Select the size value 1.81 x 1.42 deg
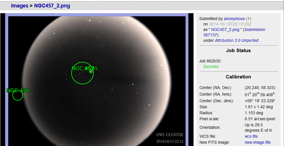Viewport: 284px width, 146px height. [259, 107]
